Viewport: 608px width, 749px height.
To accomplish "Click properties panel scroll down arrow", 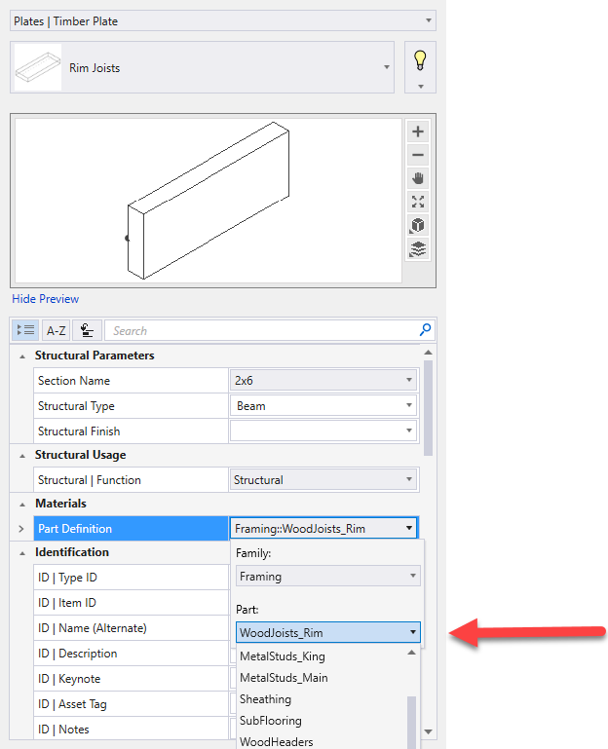I will pos(429,731).
